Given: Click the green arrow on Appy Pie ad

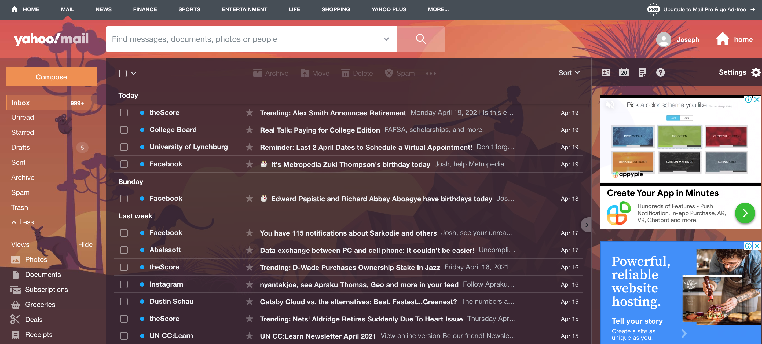Looking at the screenshot, I should pyautogui.click(x=745, y=213).
